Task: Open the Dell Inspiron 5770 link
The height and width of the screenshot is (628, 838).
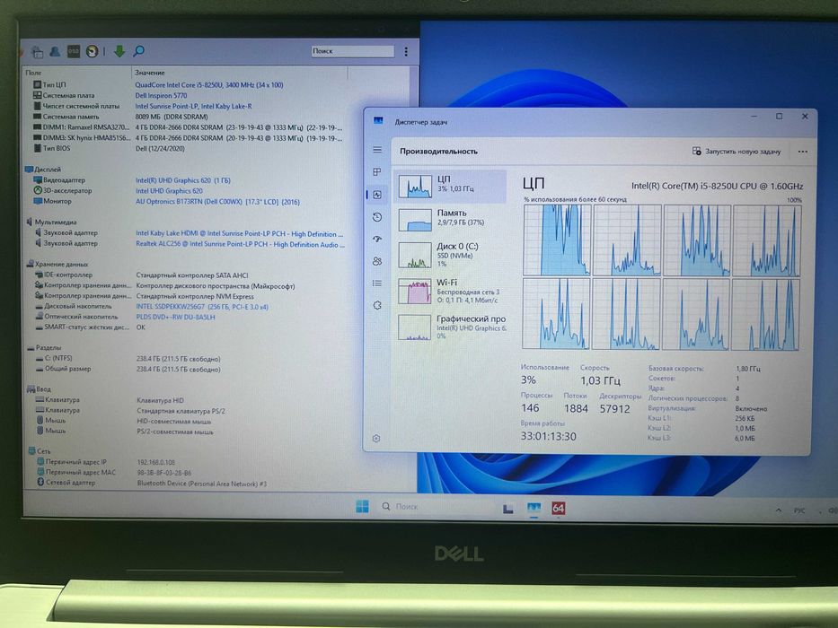Action: (161, 96)
